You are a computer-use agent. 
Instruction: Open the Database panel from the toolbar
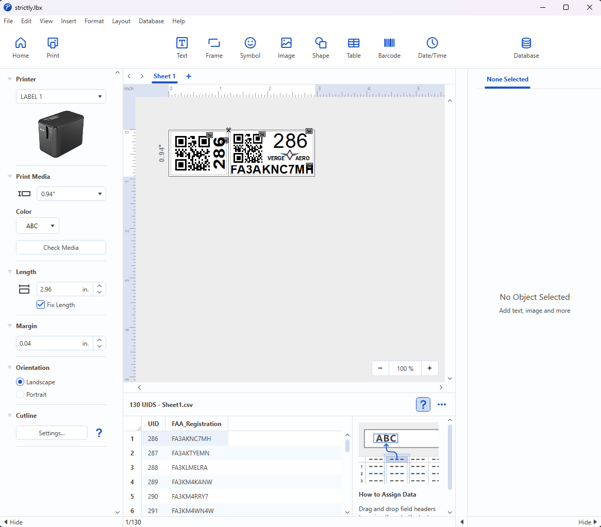coord(526,48)
